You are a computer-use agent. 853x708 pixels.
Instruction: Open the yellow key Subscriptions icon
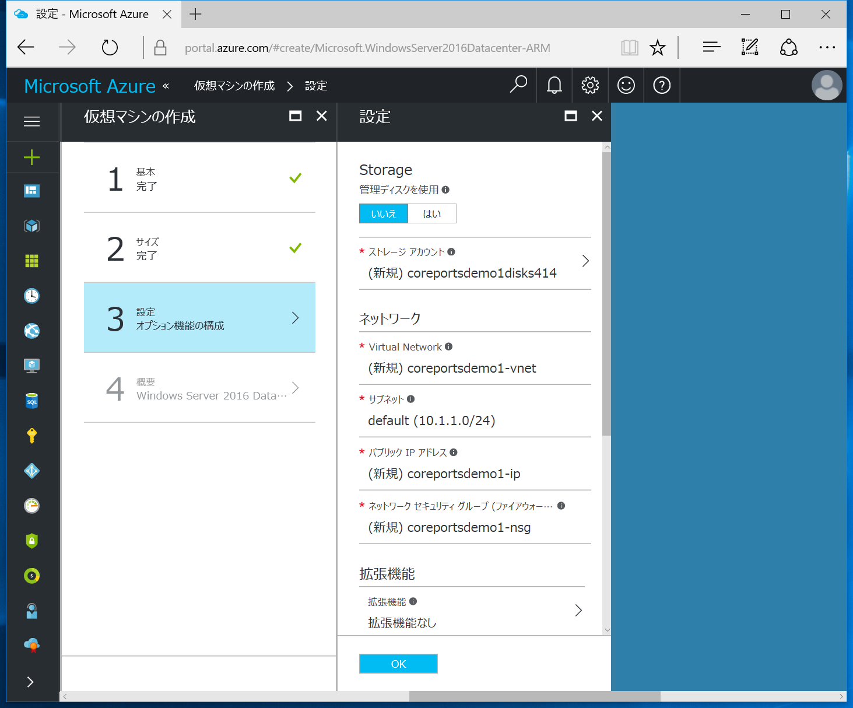click(31, 436)
